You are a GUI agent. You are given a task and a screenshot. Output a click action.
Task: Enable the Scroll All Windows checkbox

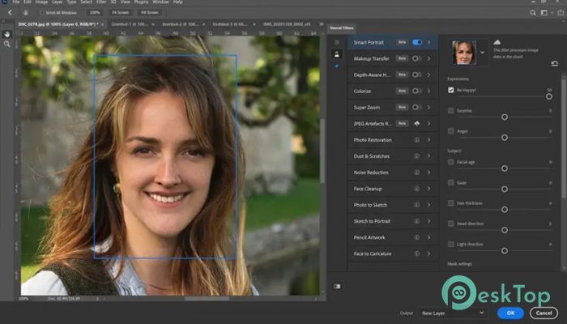pos(42,13)
